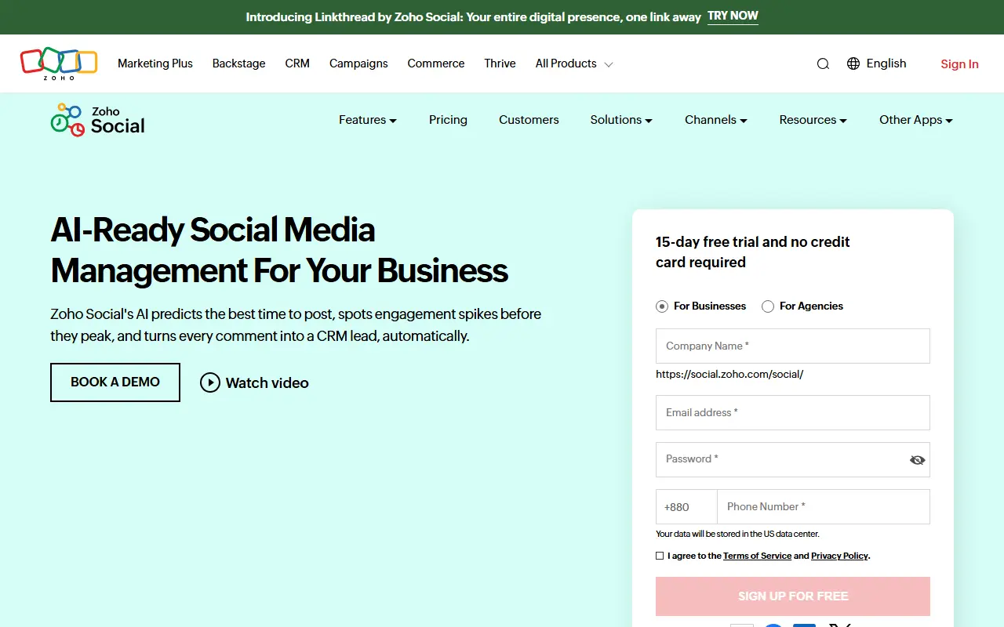Click the SIGN UP FOR FREE button
Screen dimensions: 1004x627
[x=793, y=596]
